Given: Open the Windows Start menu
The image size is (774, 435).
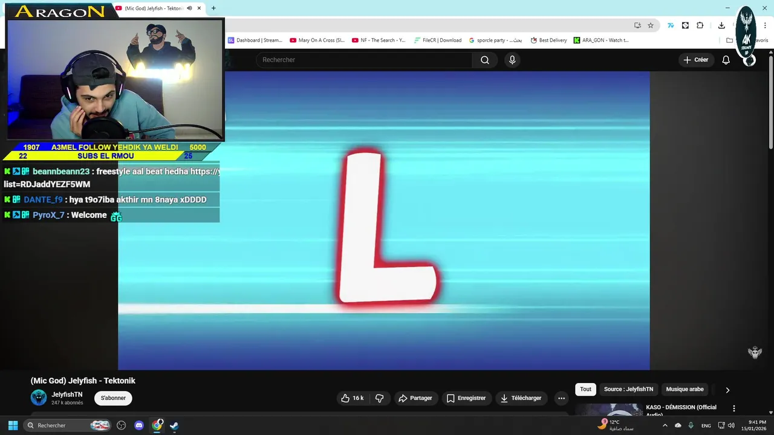Looking at the screenshot, I should coord(13,425).
